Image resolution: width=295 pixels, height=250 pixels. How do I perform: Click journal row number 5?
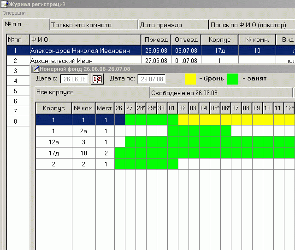pyautogui.click(x=18, y=91)
